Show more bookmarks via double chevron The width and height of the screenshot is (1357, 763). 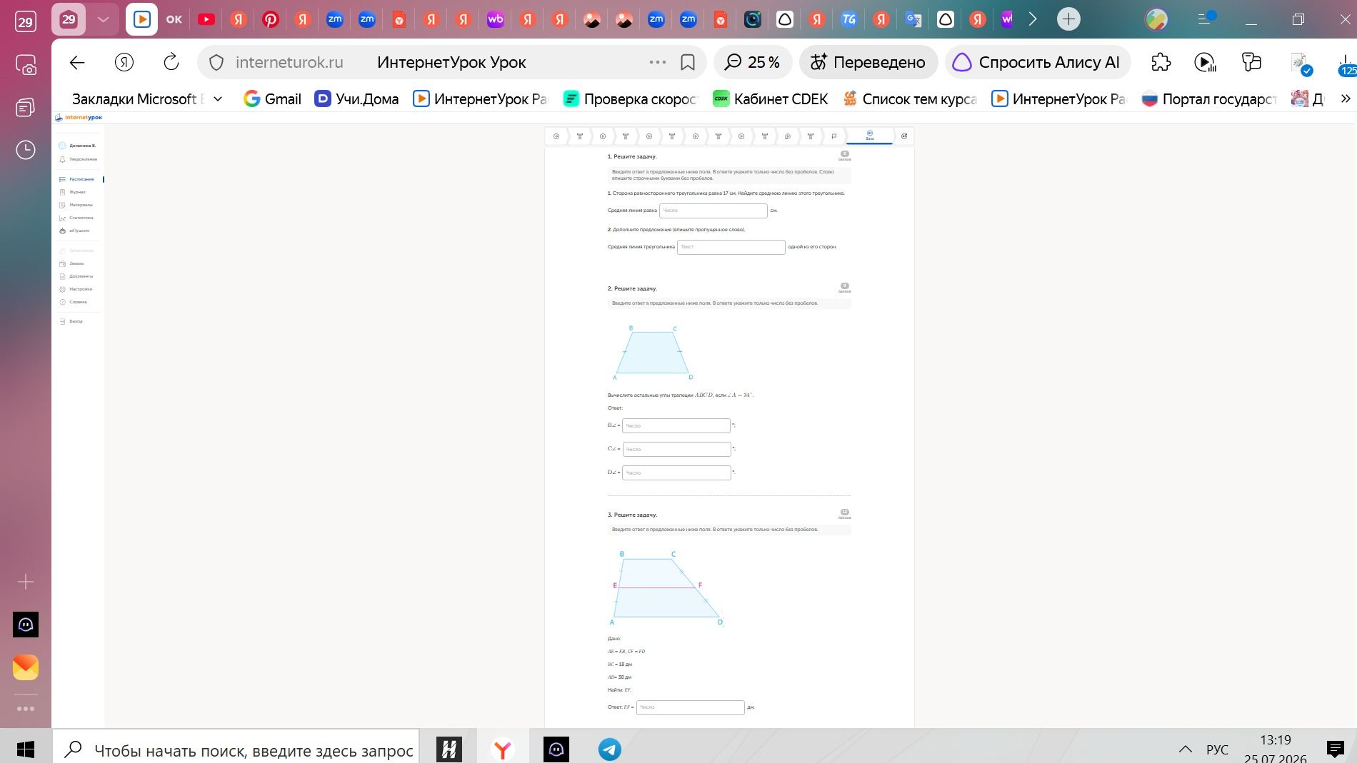tap(1346, 98)
